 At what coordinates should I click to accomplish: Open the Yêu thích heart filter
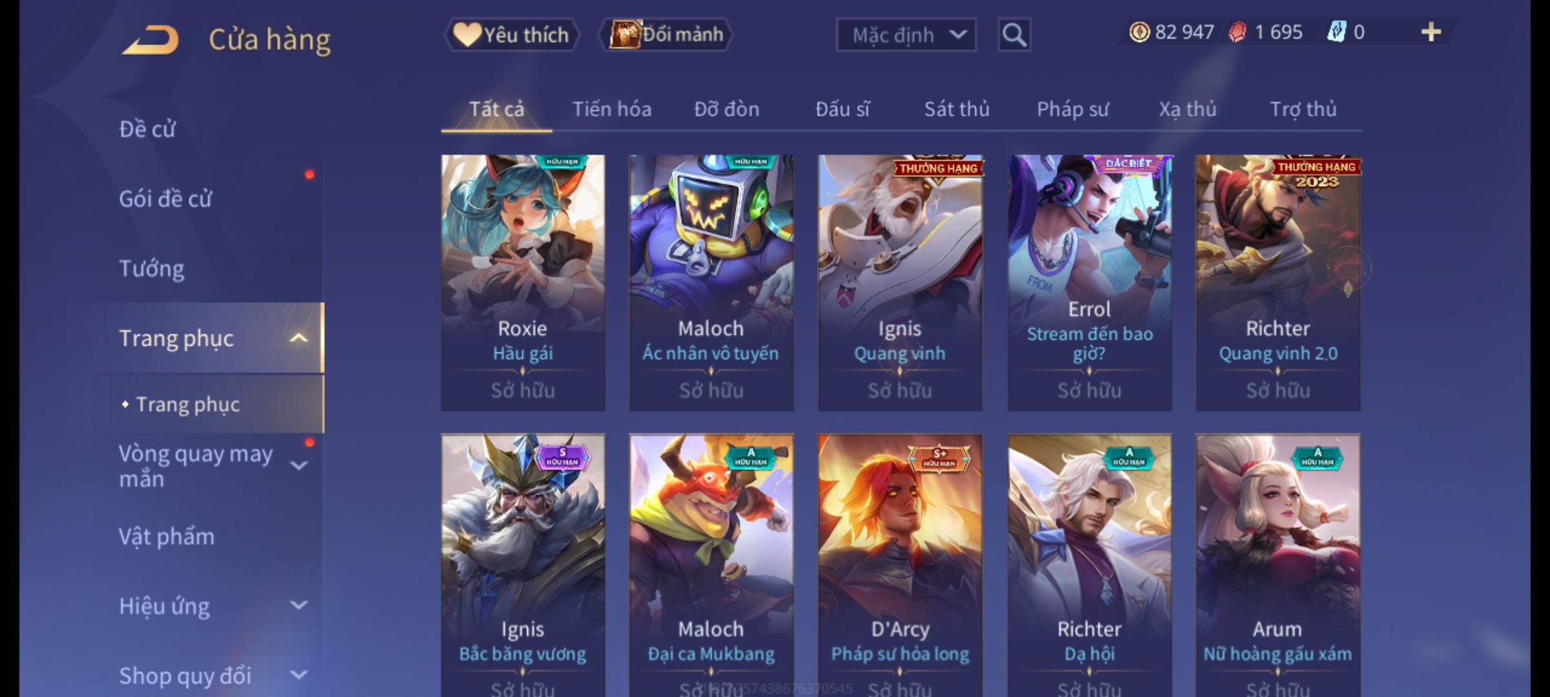511,35
